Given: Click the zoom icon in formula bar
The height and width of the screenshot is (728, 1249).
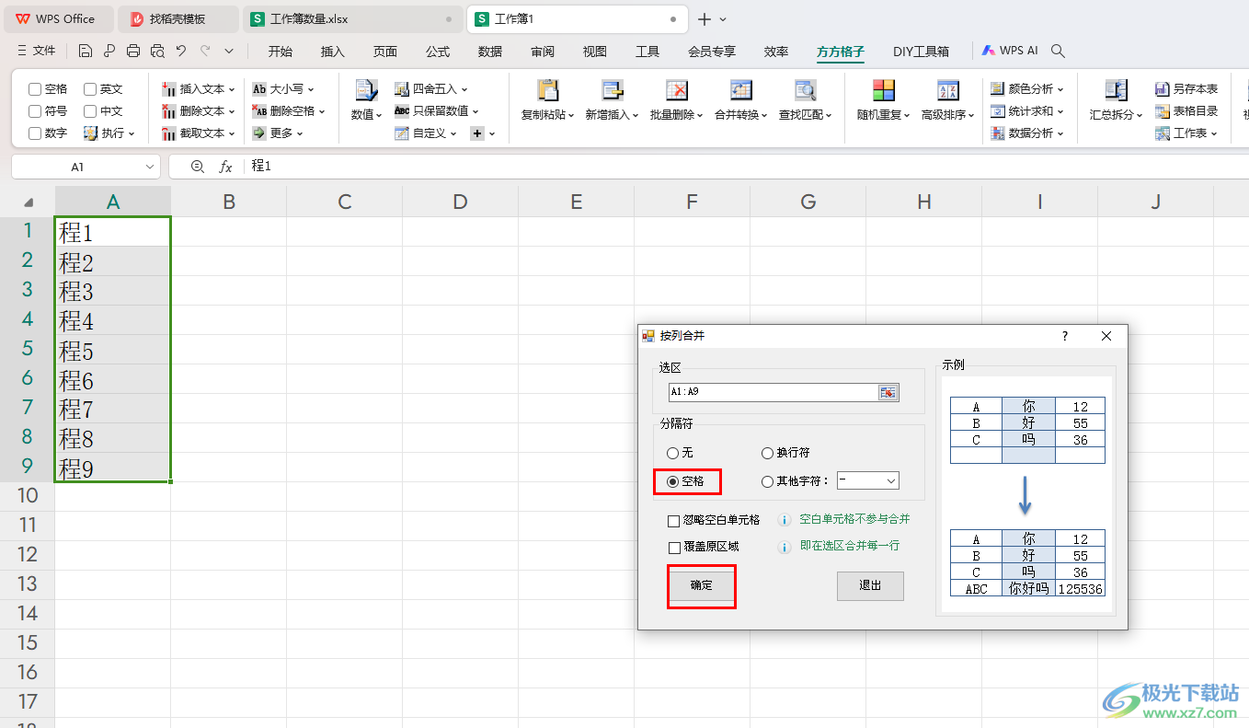Looking at the screenshot, I should point(197,167).
